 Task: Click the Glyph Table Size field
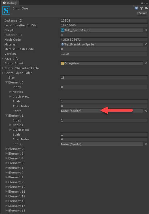104,78
